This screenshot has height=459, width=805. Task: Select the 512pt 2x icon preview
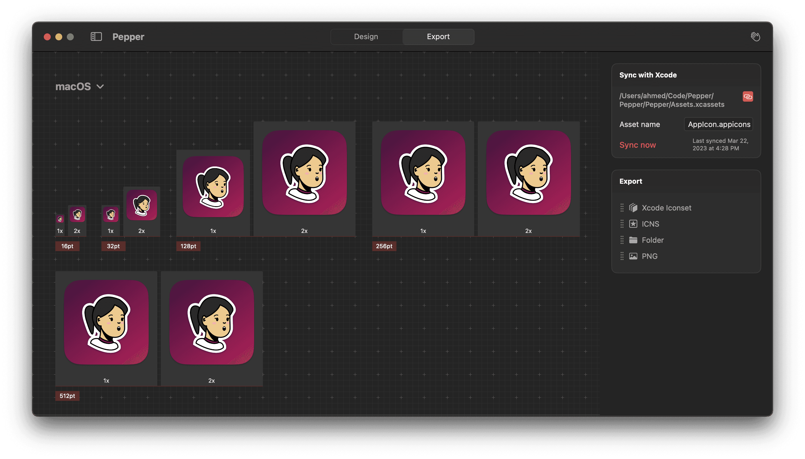click(x=212, y=322)
